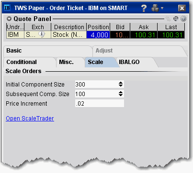This screenshot has width=193, height=173.
Task: Click the Initial Component Size field
Action: coord(100,84)
